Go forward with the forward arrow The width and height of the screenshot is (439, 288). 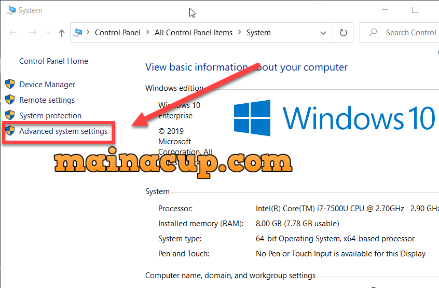[x=33, y=33]
